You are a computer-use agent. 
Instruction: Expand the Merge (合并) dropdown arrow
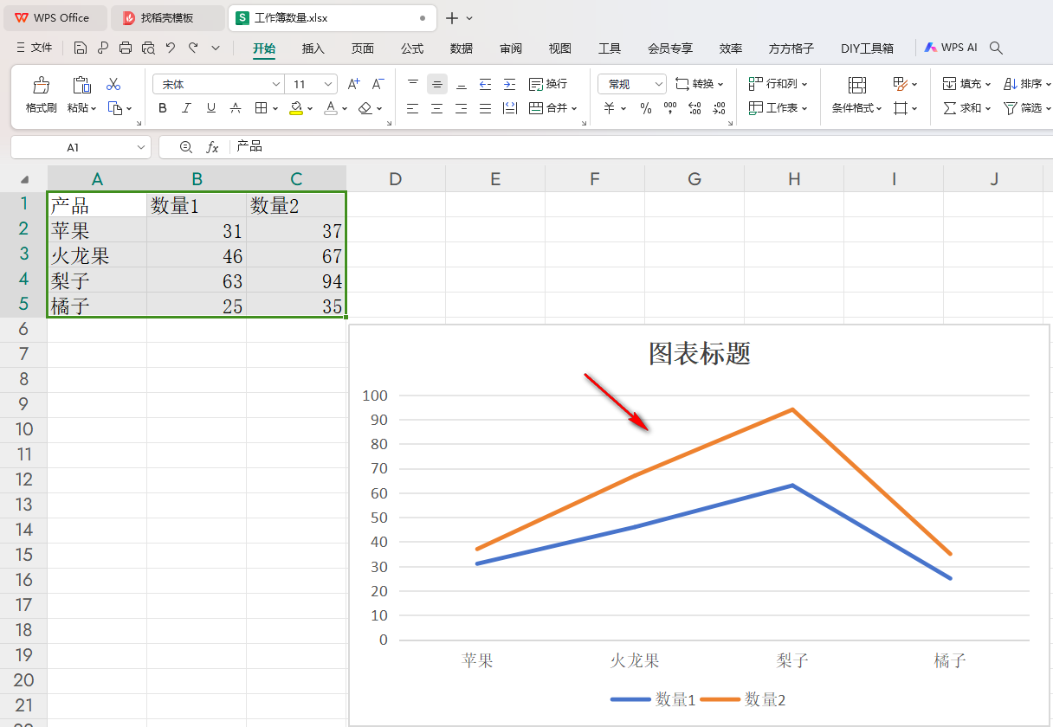[x=574, y=109]
